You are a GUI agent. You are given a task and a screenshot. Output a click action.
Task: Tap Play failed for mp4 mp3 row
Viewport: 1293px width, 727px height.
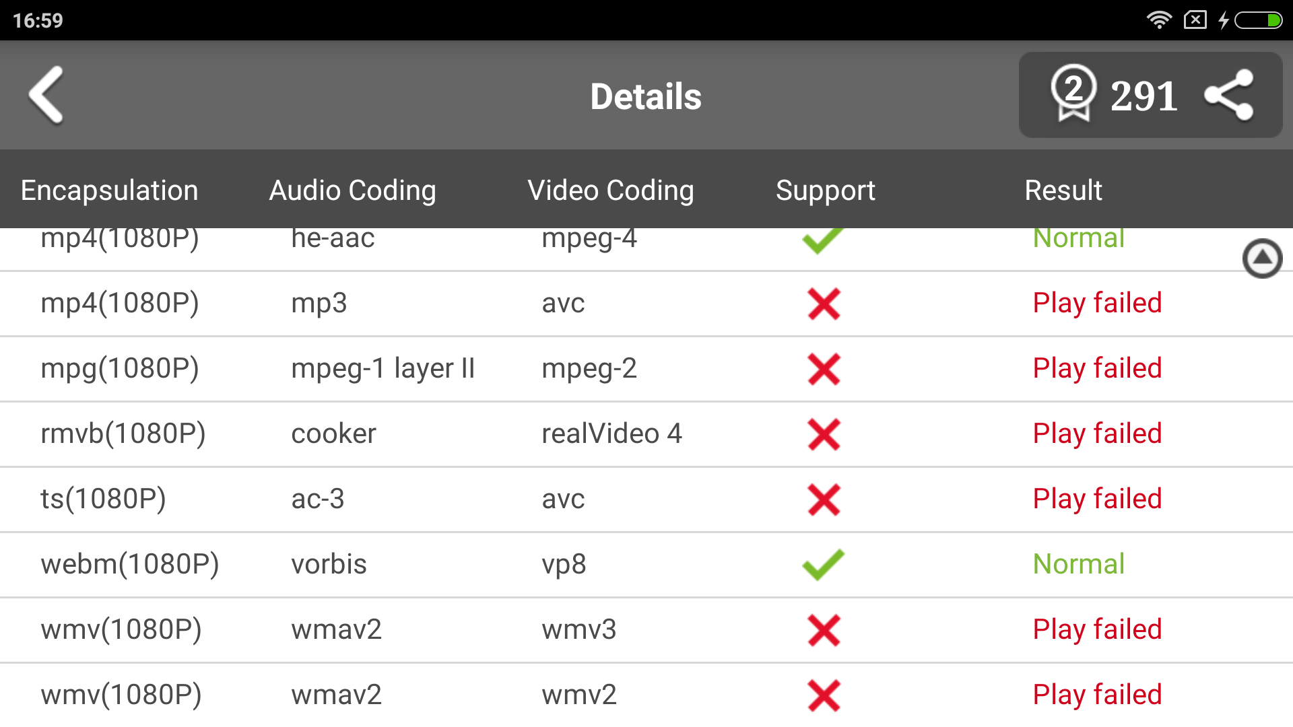coord(1097,303)
